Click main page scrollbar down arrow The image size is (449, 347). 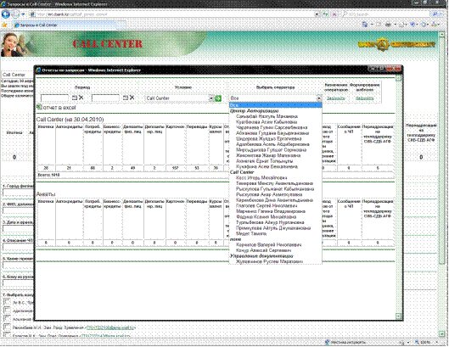coord(441,333)
